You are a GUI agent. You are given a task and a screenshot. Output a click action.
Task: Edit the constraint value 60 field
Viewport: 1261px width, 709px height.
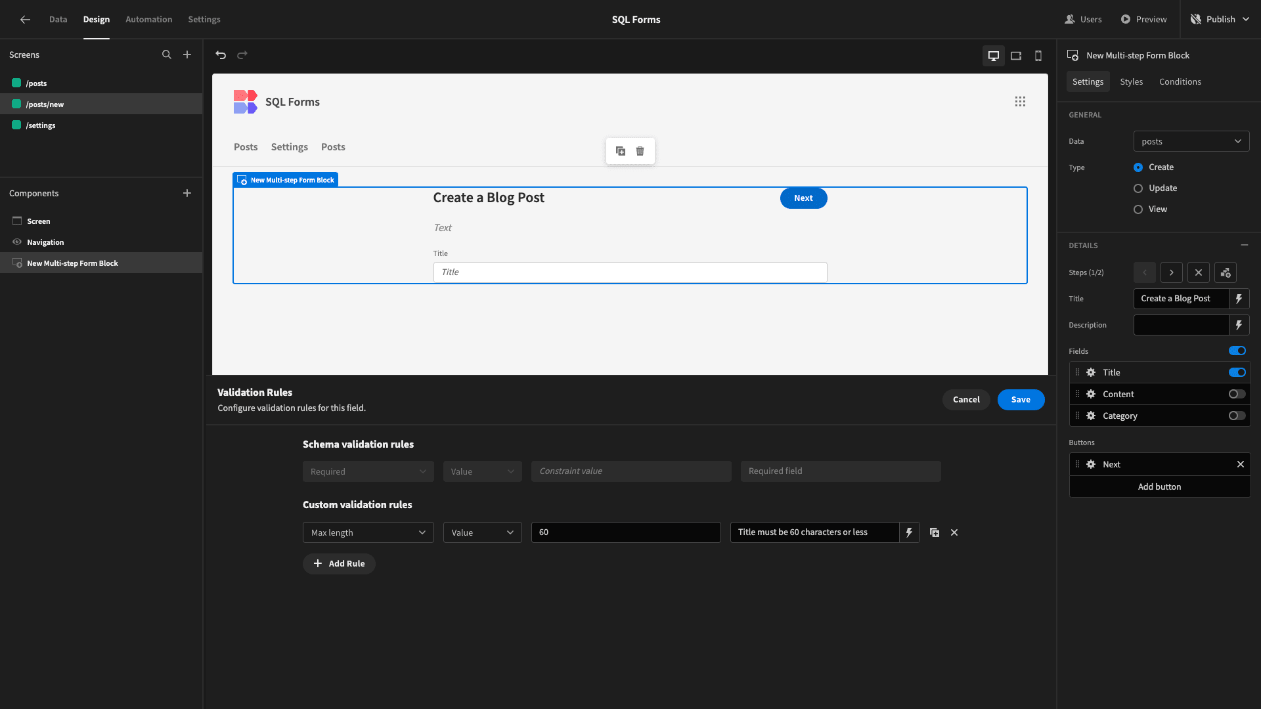click(626, 532)
